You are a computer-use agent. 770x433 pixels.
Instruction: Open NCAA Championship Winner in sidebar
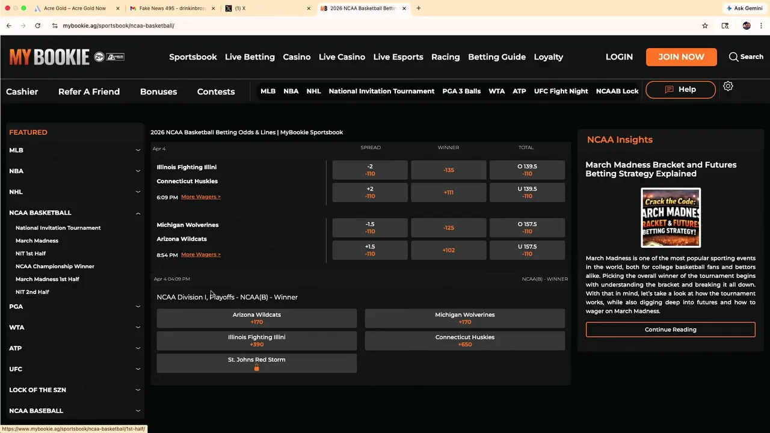tap(55, 266)
